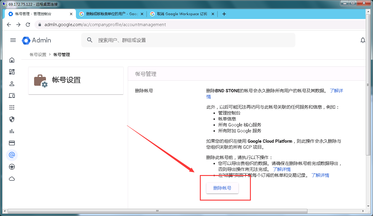Go to Home in the sidebar
Image resolution: width=373 pixels, height=216 pixels.
click(x=12, y=60)
